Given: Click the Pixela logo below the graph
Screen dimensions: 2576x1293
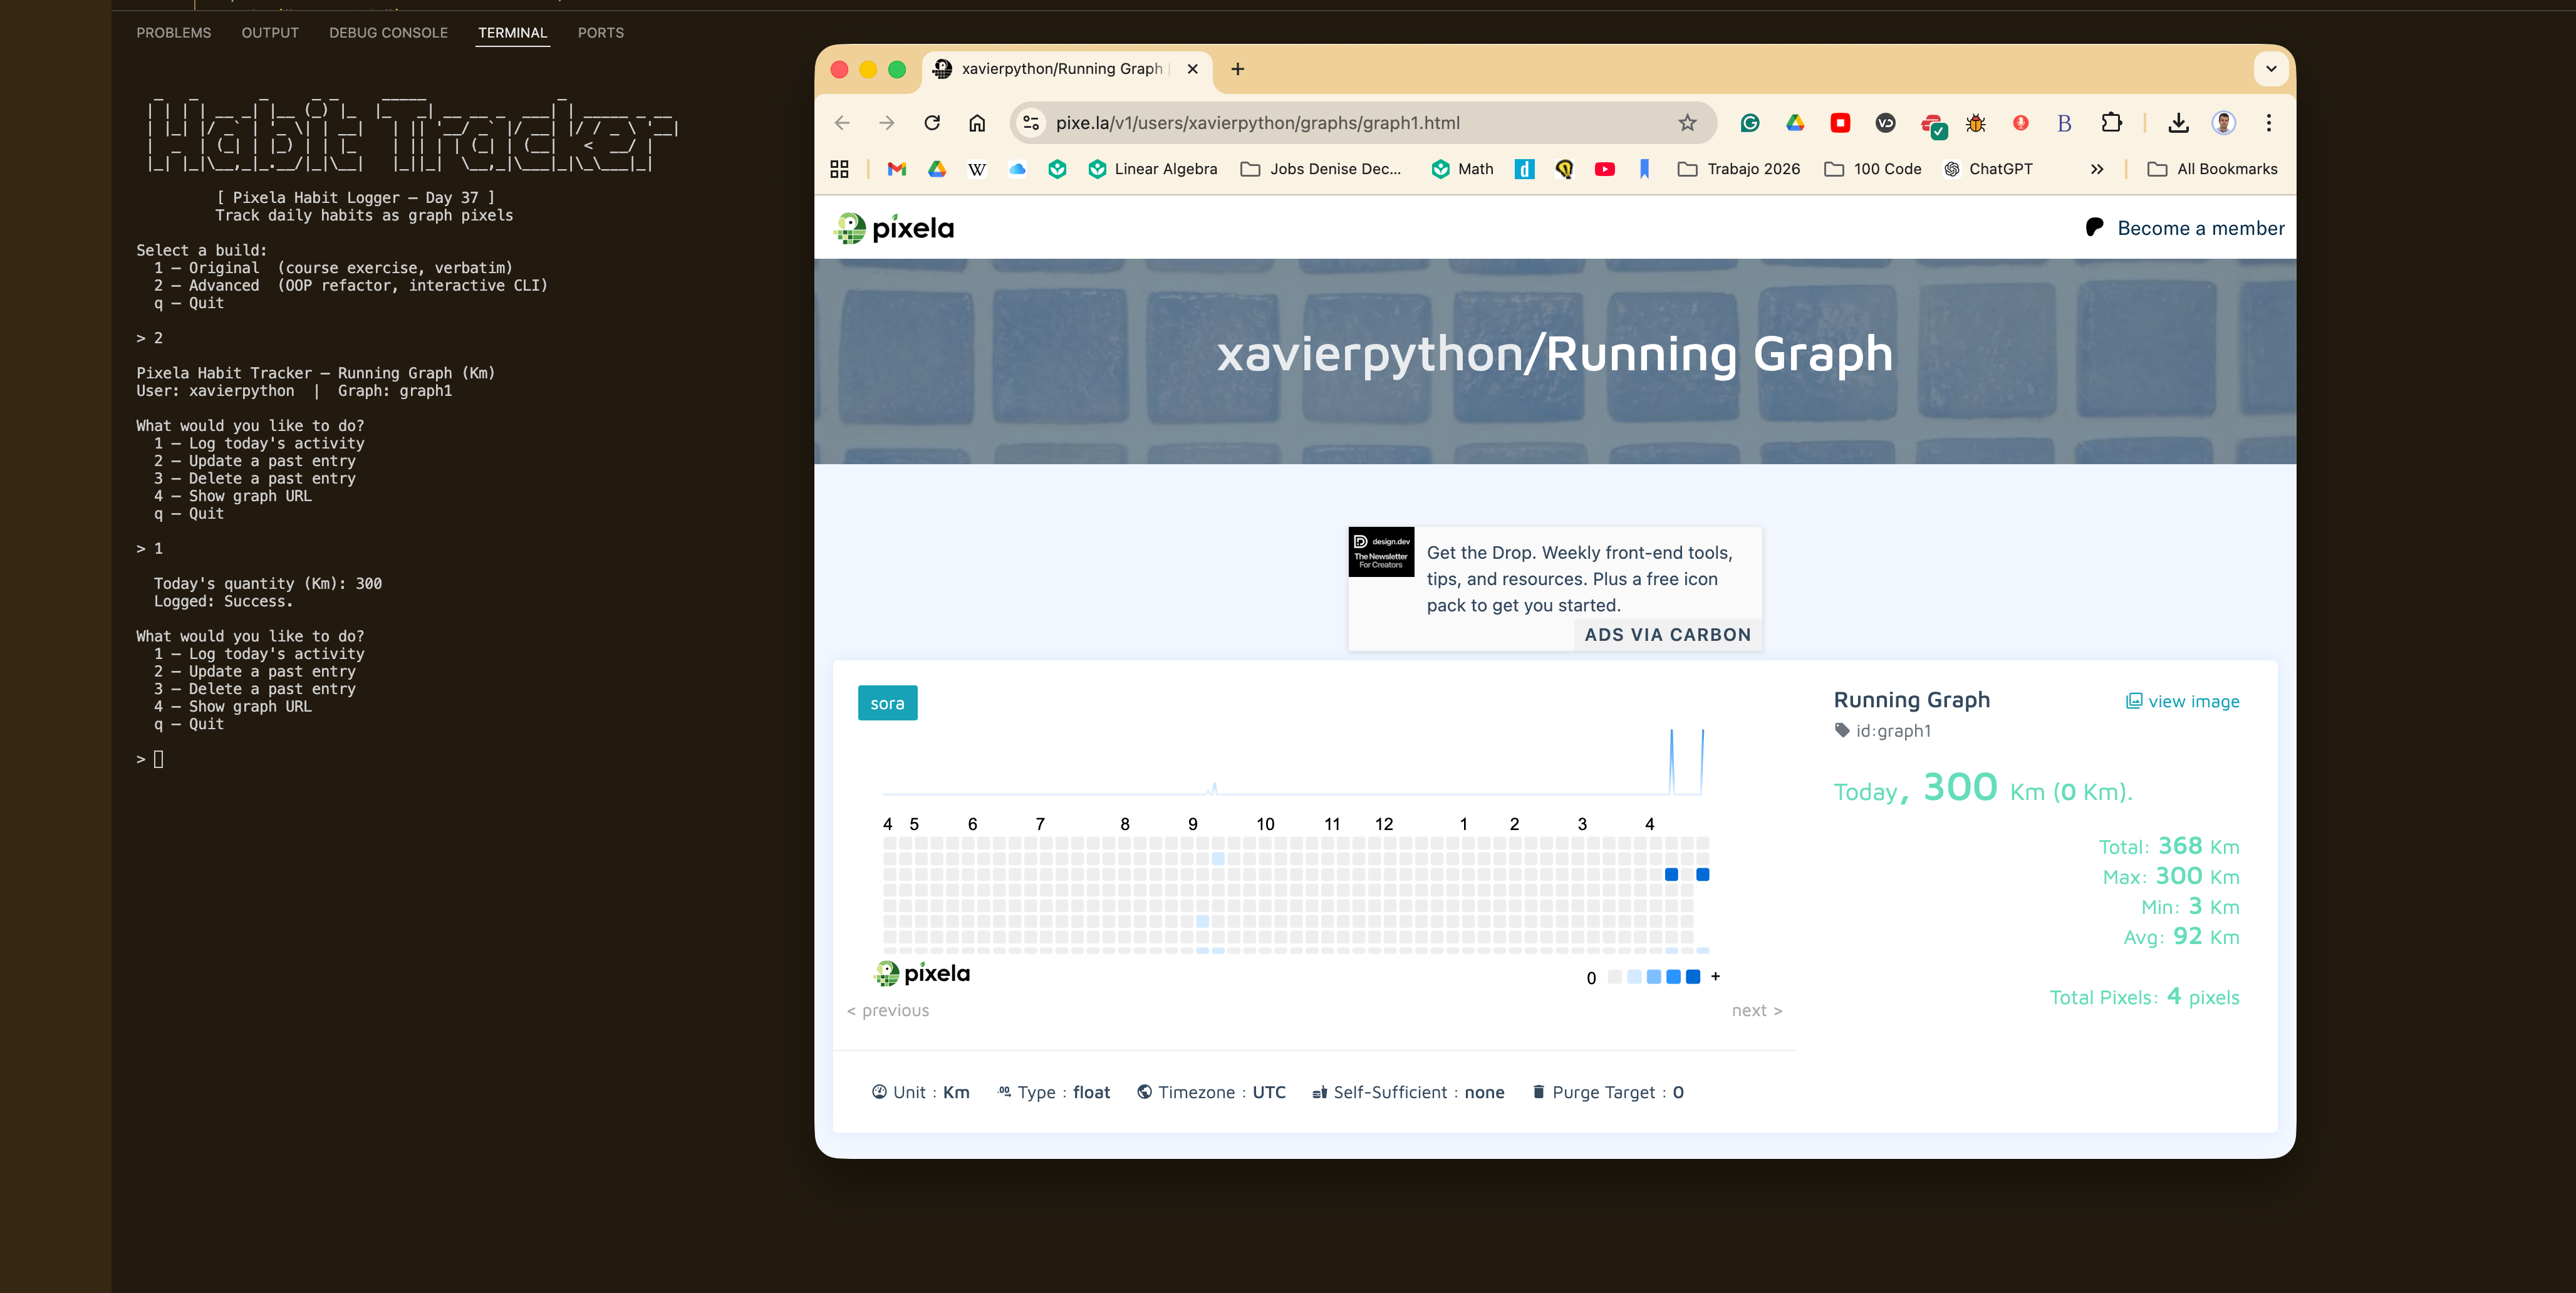Looking at the screenshot, I should click(922, 973).
